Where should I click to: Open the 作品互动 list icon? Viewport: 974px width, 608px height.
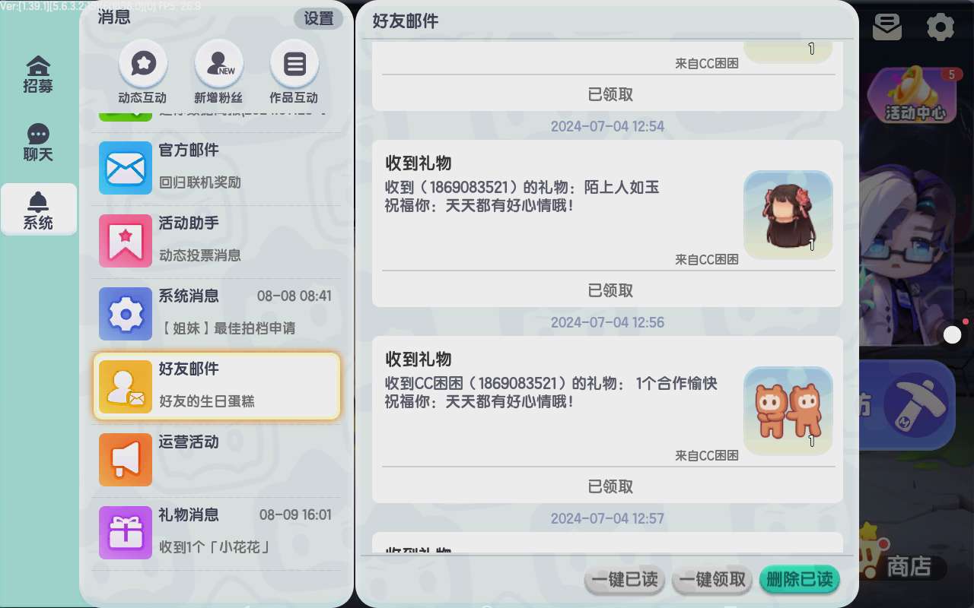[294, 64]
